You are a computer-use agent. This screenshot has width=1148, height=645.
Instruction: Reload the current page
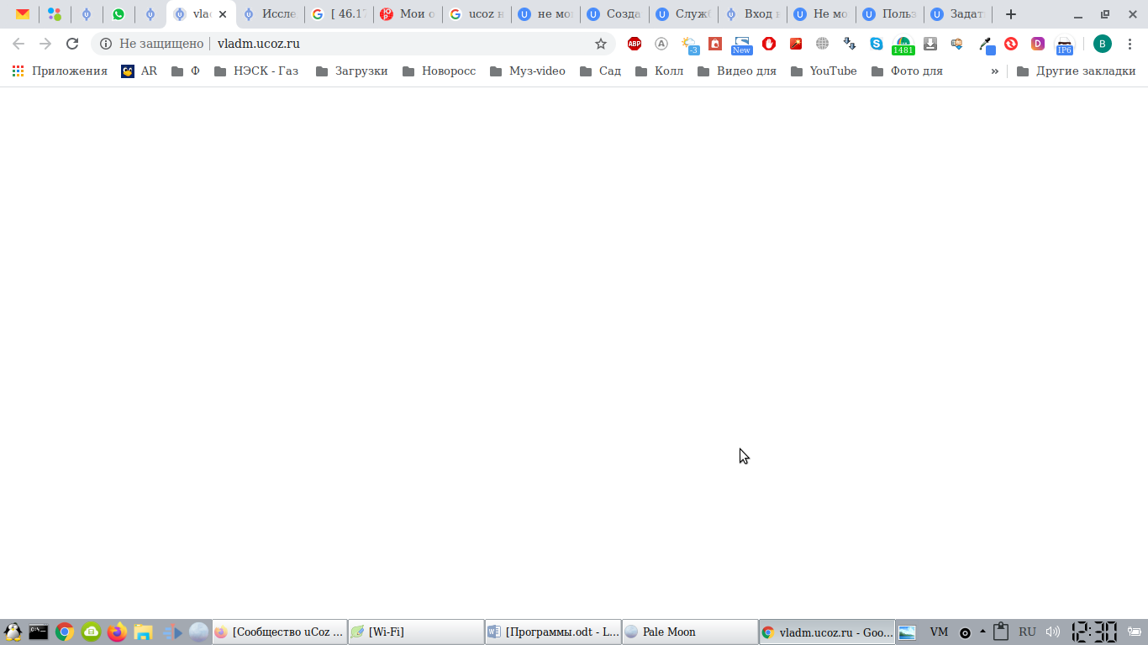click(x=72, y=44)
